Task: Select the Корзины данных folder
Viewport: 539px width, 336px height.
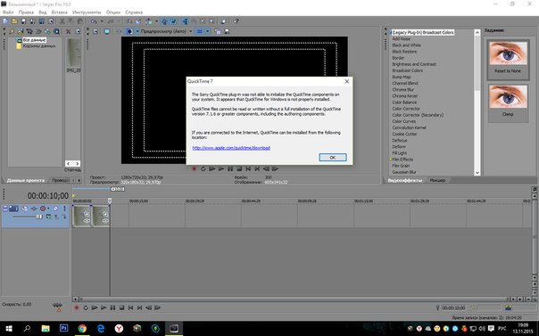Action: [x=39, y=45]
